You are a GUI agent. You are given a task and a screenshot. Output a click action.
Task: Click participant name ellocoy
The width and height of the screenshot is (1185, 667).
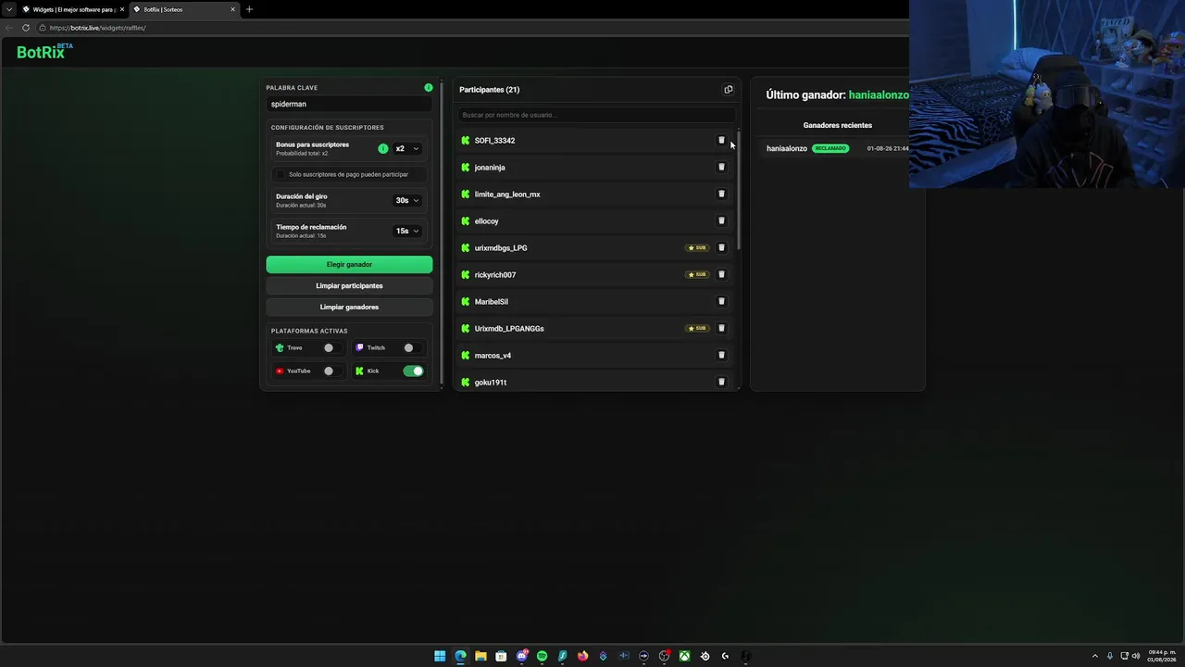point(486,221)
